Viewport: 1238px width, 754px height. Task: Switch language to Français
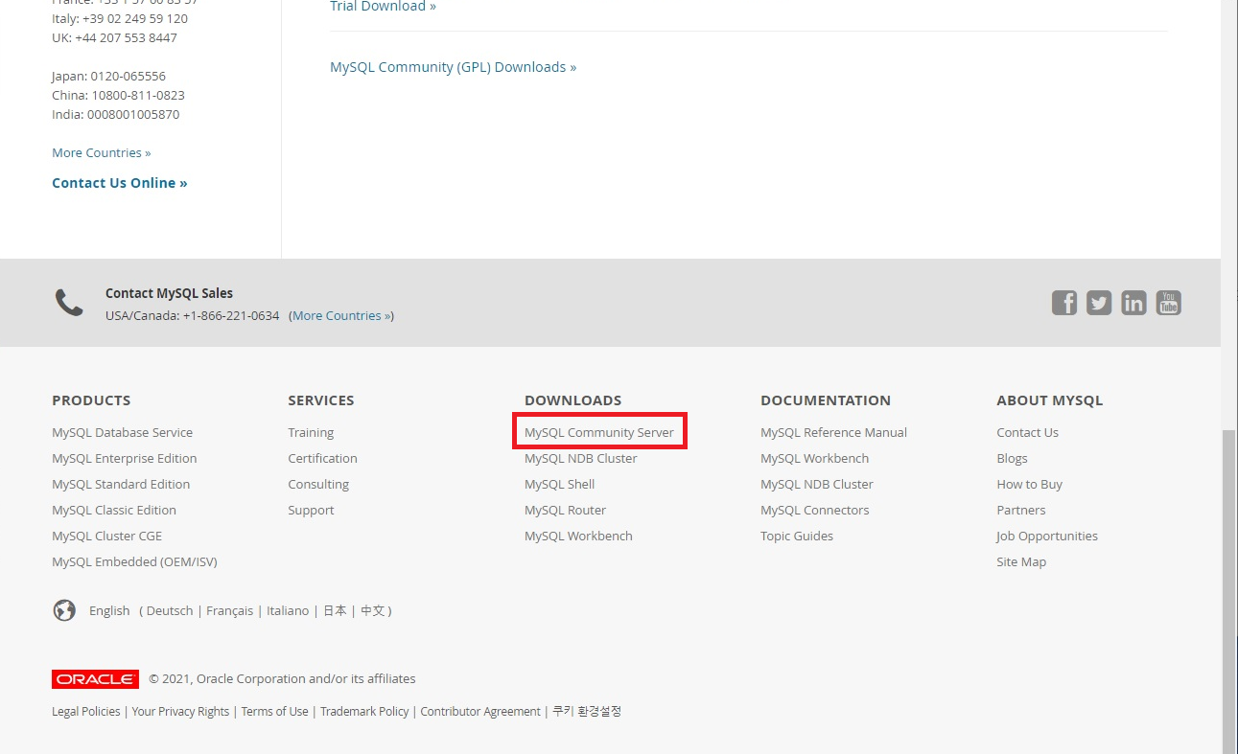click(229, 611)
